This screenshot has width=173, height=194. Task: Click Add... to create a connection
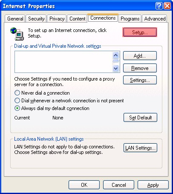point(140,56)
